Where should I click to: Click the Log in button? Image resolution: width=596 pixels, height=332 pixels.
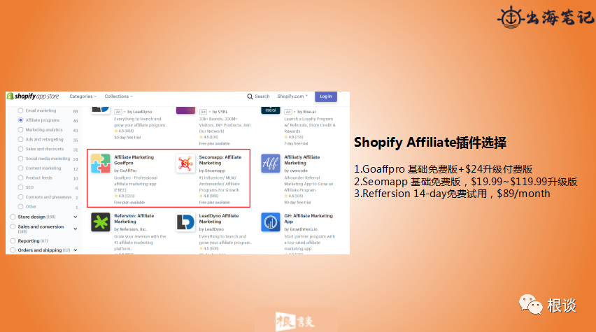[326, 96]
